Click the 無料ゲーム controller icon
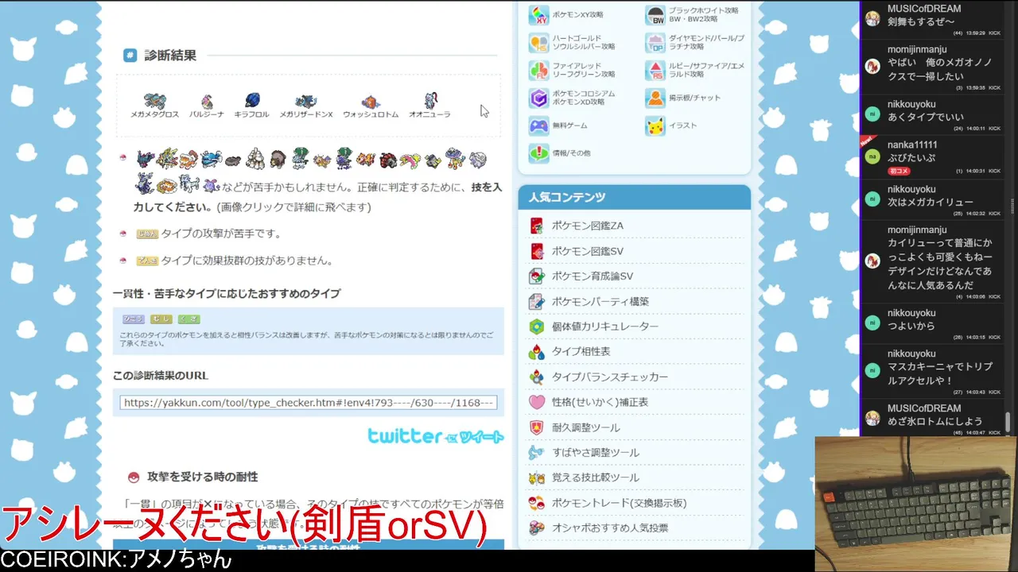 (539, 126)
